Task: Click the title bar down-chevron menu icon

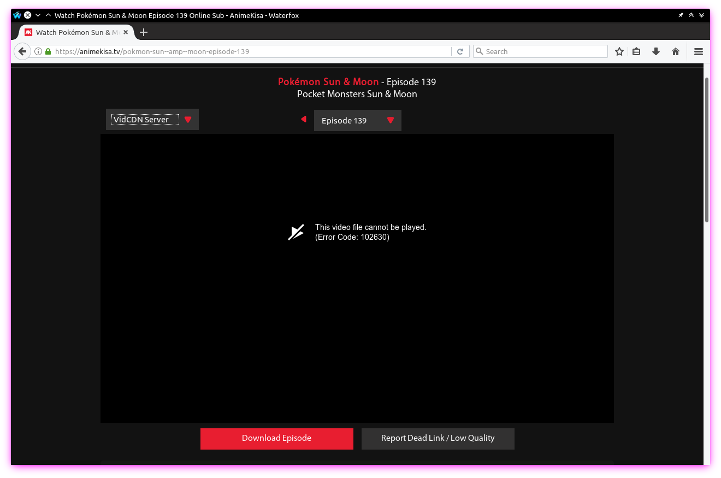Action: [x=38, y=15]
